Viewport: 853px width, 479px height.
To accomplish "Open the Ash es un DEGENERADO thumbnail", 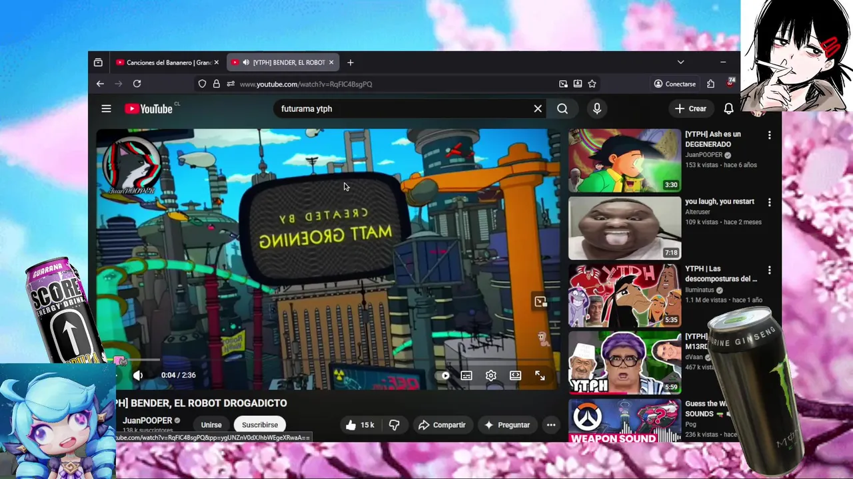I will pos(624,160).
